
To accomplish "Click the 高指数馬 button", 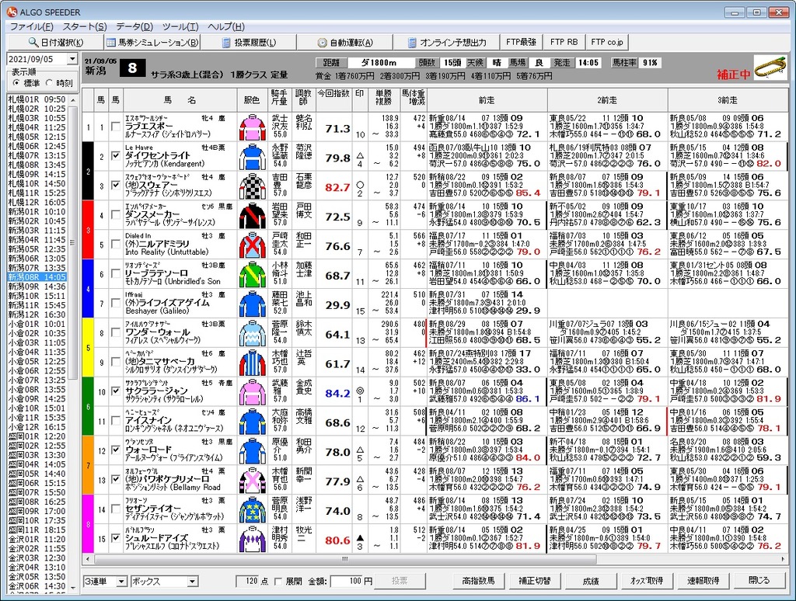I will click(x=478, y=581).
